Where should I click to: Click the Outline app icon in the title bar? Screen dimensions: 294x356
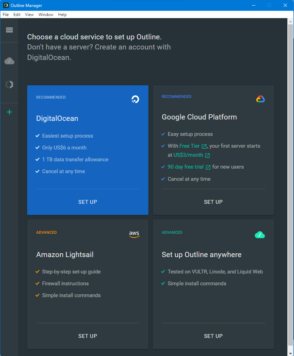coord(6,5)
